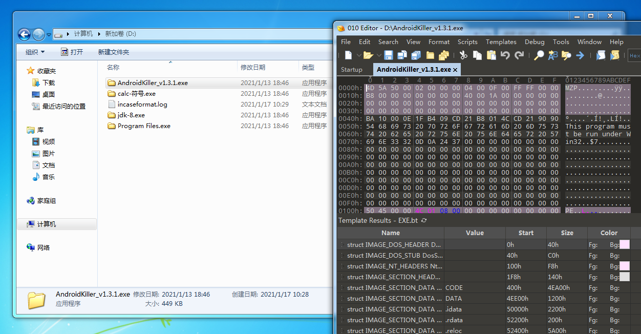Click the Replace (AB) toolbar icon

pos(553,55)
